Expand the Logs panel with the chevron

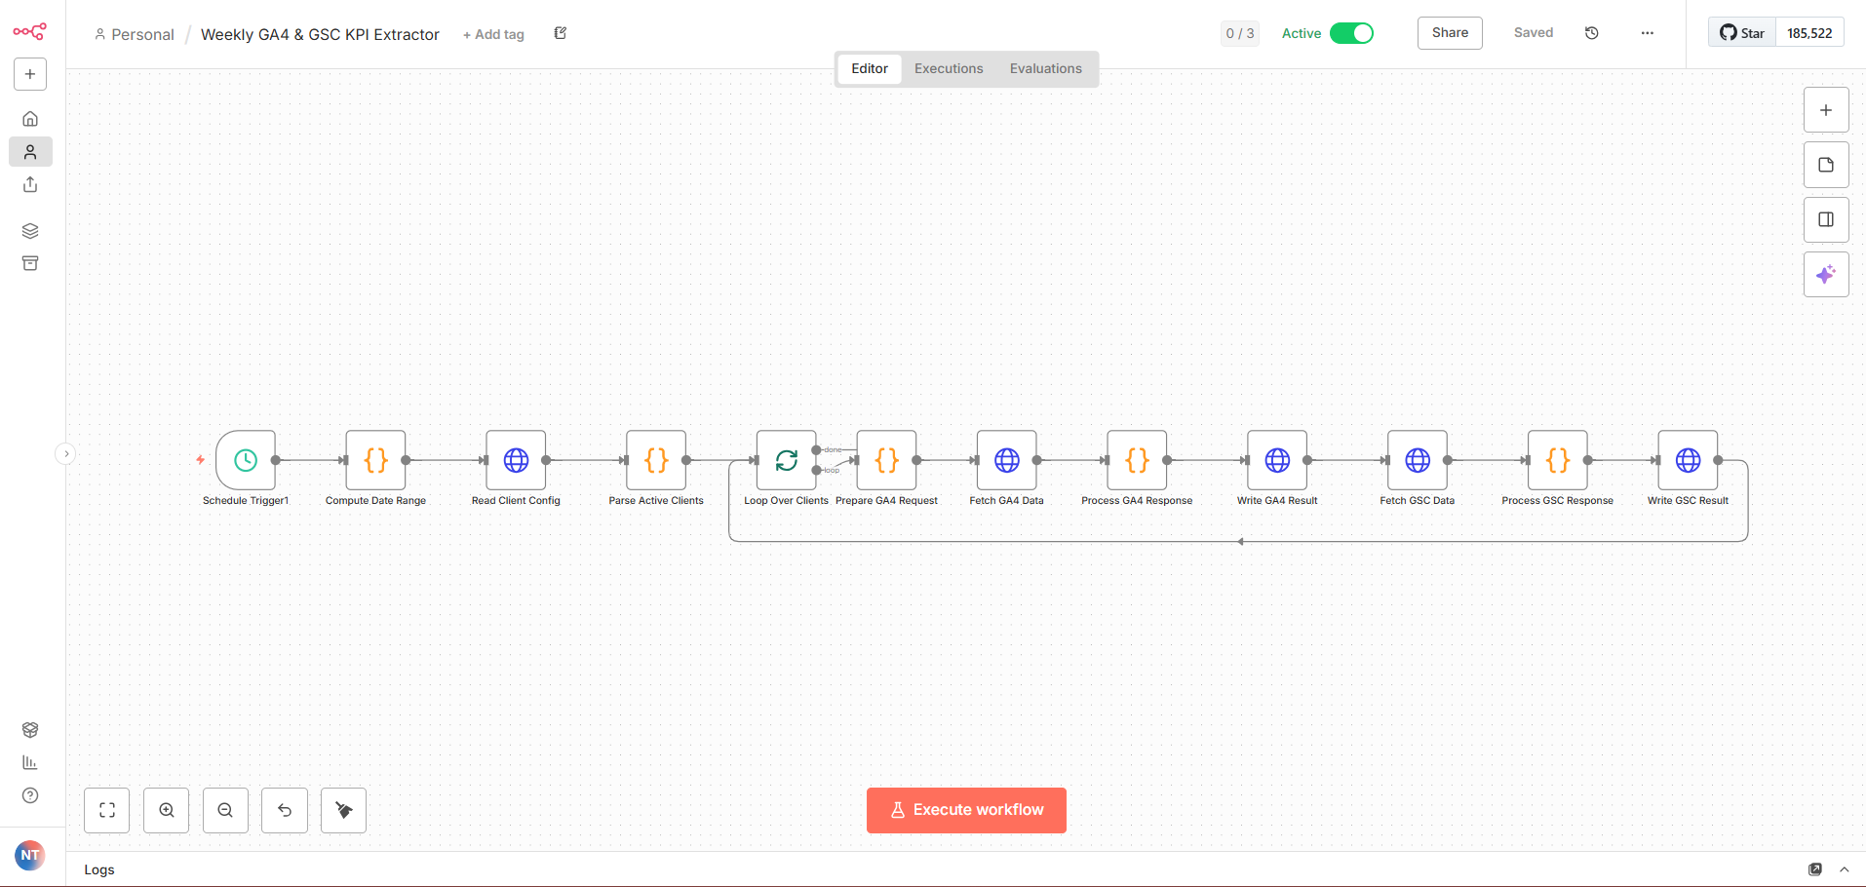point(1845,869)
